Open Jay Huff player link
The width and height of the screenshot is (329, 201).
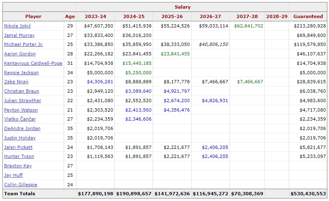click(13, 175)
